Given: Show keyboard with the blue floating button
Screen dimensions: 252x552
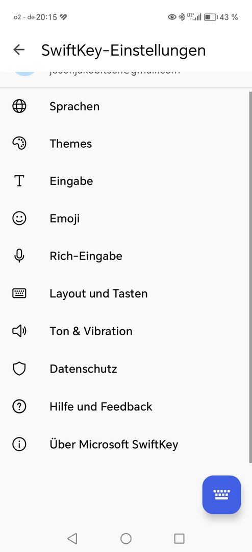Looking at the screenshot, I should [x=222, y=495].
